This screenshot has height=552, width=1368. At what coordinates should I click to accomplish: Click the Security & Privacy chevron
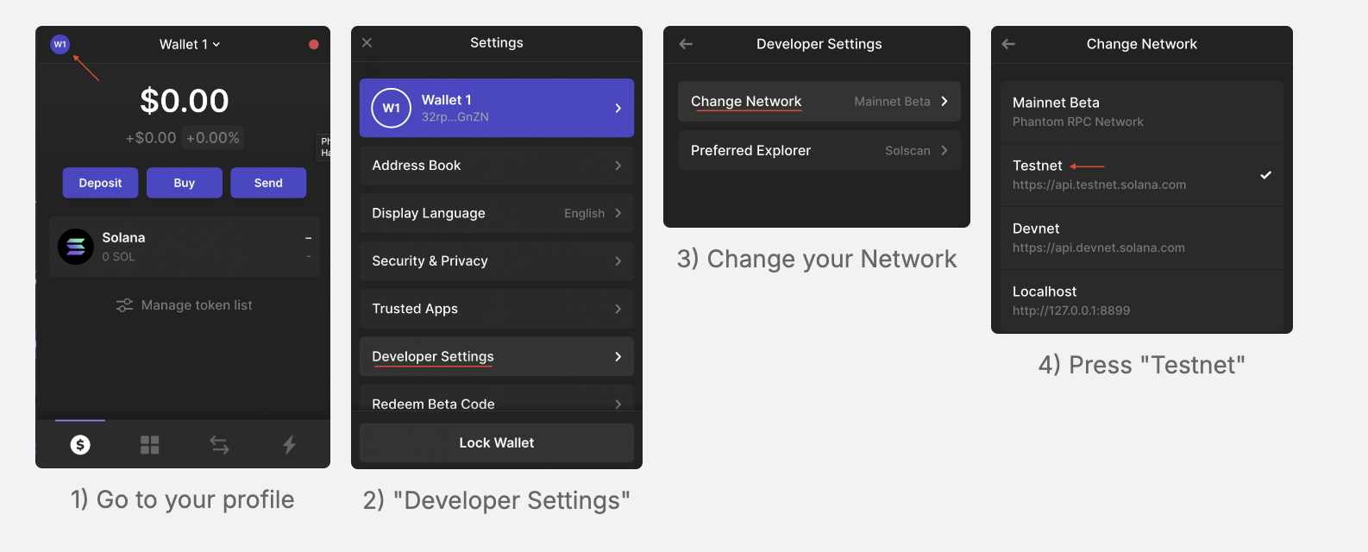point(618,260)
